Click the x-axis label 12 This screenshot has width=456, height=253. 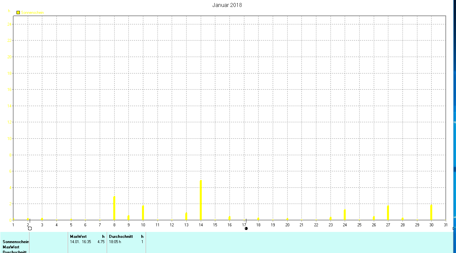click(x=172, y=225)
